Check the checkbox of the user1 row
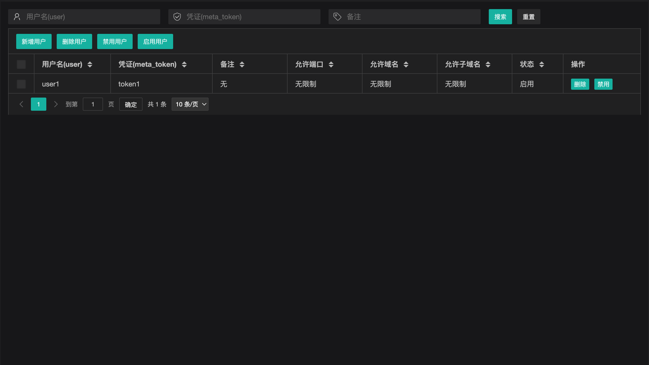The width and height of the screenshot is (649, 365). (21, 84)
